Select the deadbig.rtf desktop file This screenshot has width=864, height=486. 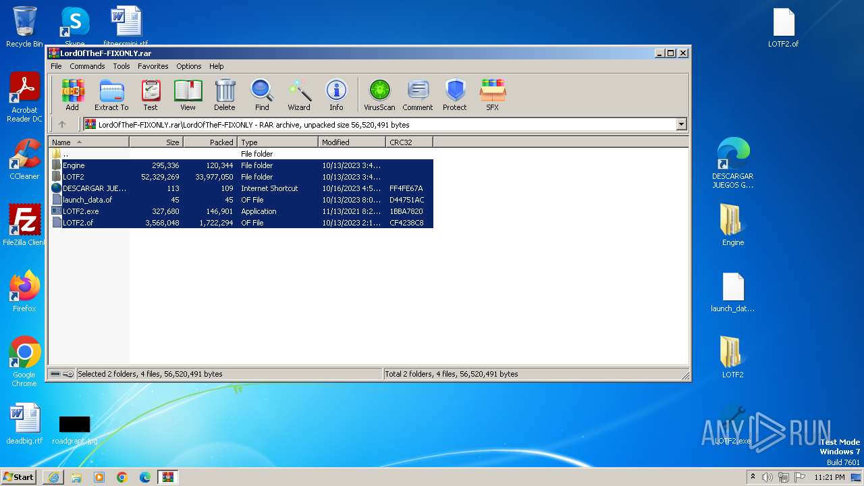pos(24,425)
